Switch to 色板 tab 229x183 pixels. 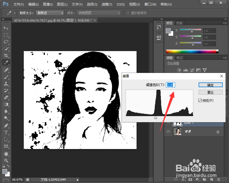(x=179, y=23)
